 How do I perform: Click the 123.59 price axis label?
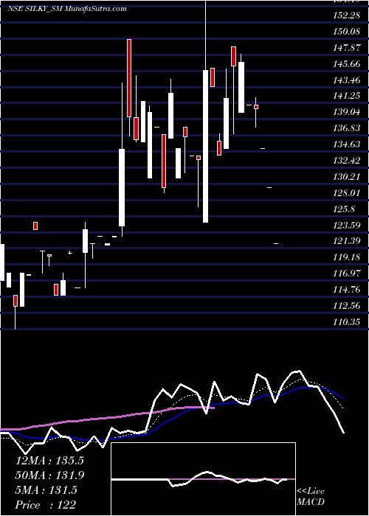348,226
